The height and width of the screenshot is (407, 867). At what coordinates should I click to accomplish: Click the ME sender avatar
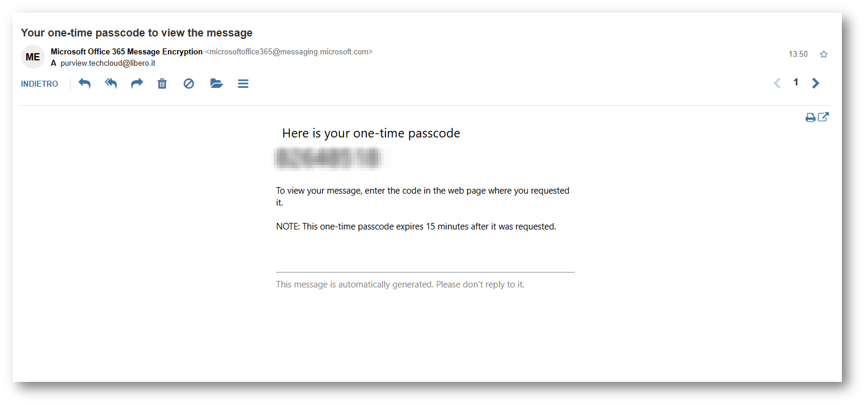33,57
